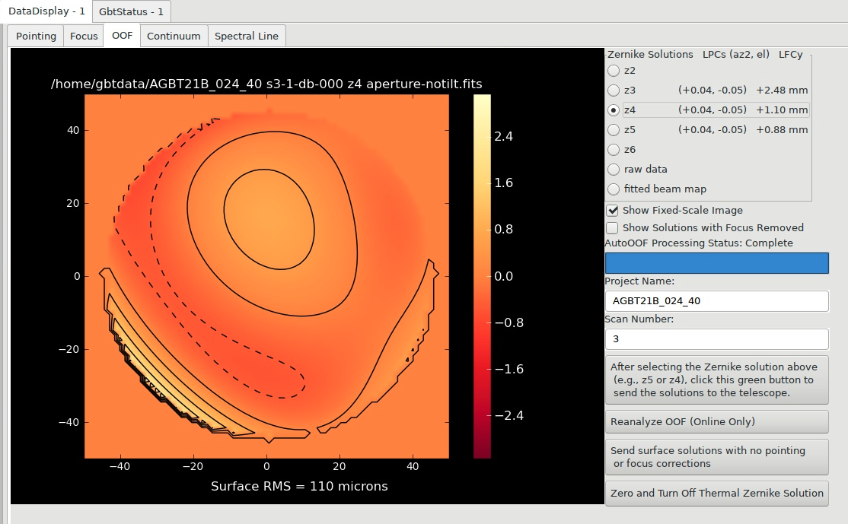This screenshot has height=524, width=848.
Task: Click the FITS file path plot title
Action: (x=266, y=84)
